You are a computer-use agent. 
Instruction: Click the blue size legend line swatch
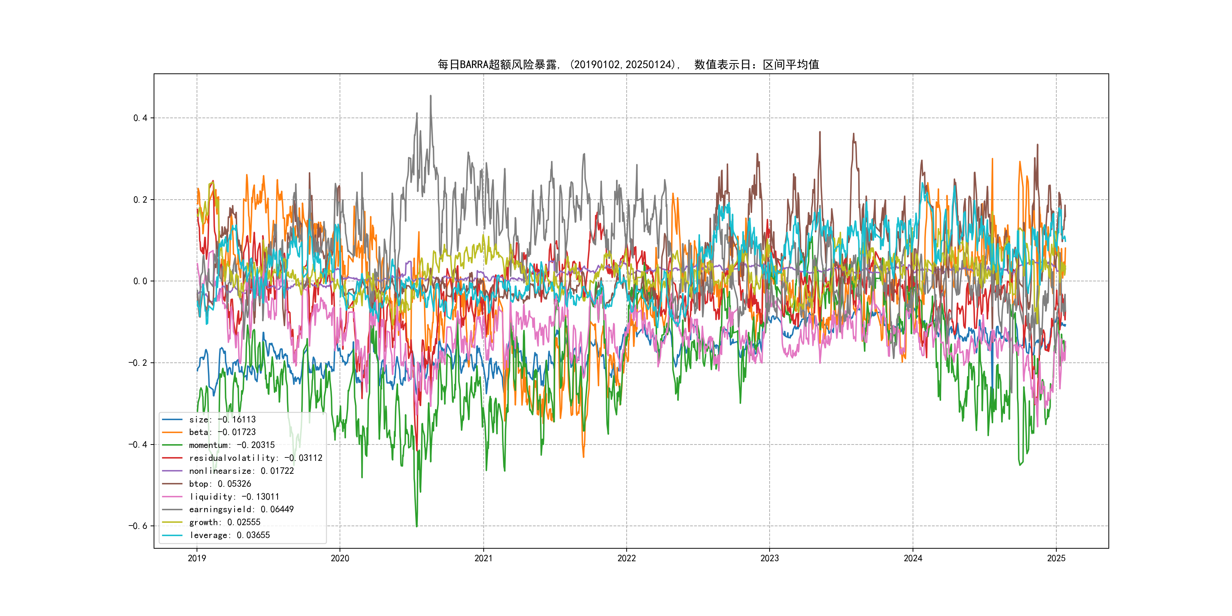tap(172, 419)
